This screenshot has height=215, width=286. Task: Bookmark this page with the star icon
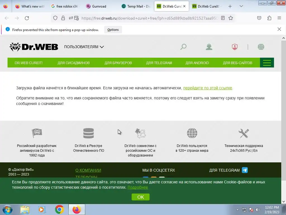231,18
